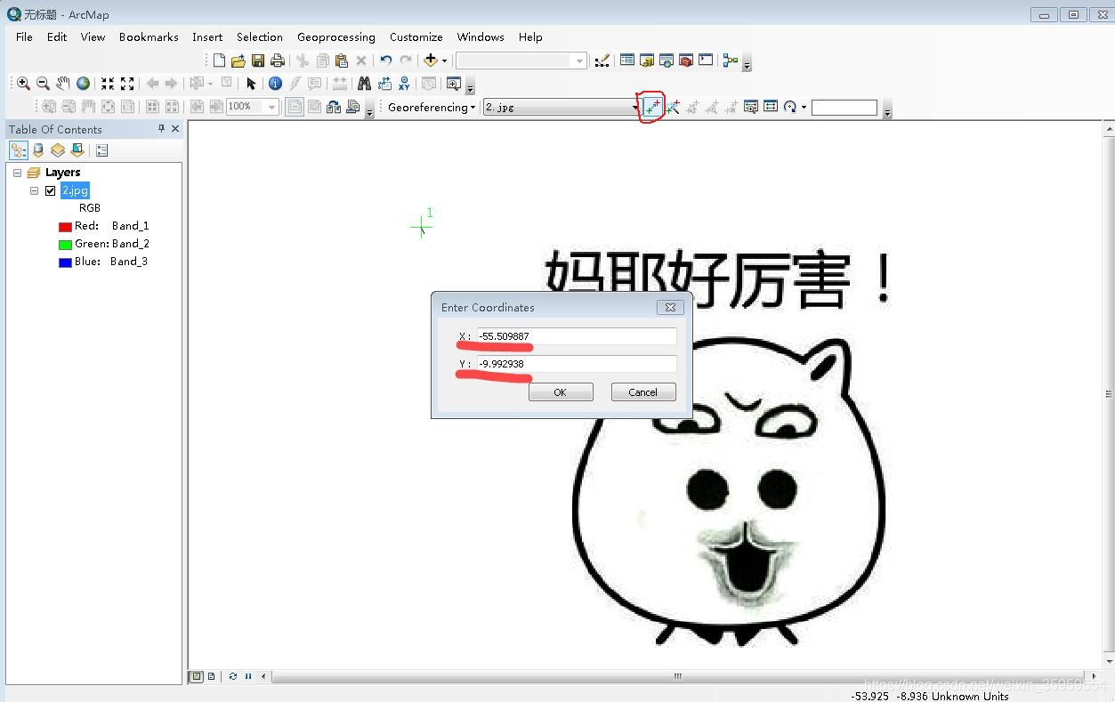Click the Blue band color swatch

coord(65,262)
